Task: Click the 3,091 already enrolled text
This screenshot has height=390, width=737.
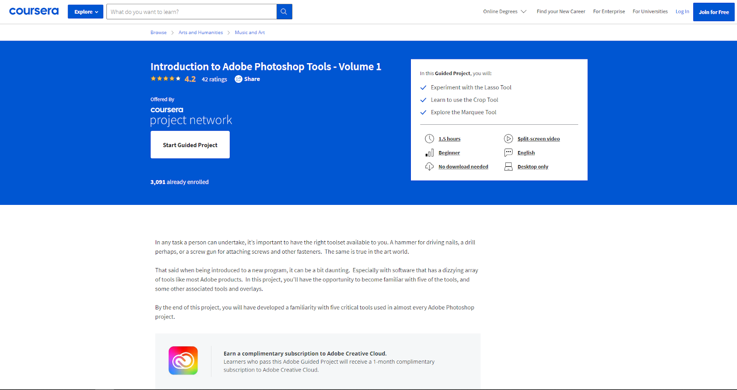Action: pyautogui.click(x=180, y=182)
